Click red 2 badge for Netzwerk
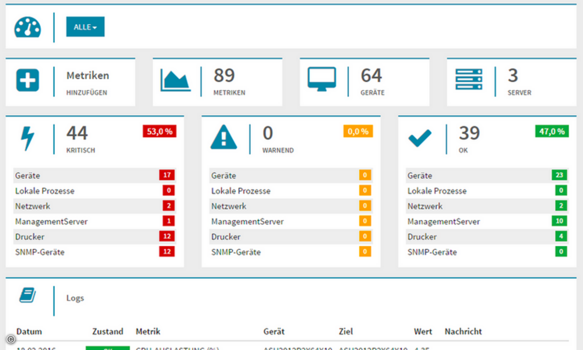This screenshot has width=583, height=350. pyautogui.click(x=168, y=206)
